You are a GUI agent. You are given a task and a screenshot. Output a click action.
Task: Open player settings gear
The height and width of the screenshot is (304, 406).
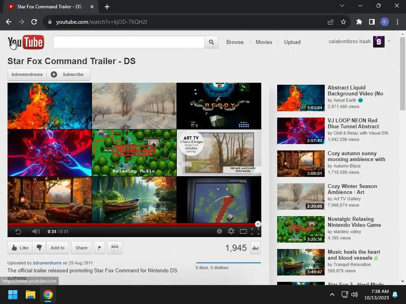coord(231,231)
